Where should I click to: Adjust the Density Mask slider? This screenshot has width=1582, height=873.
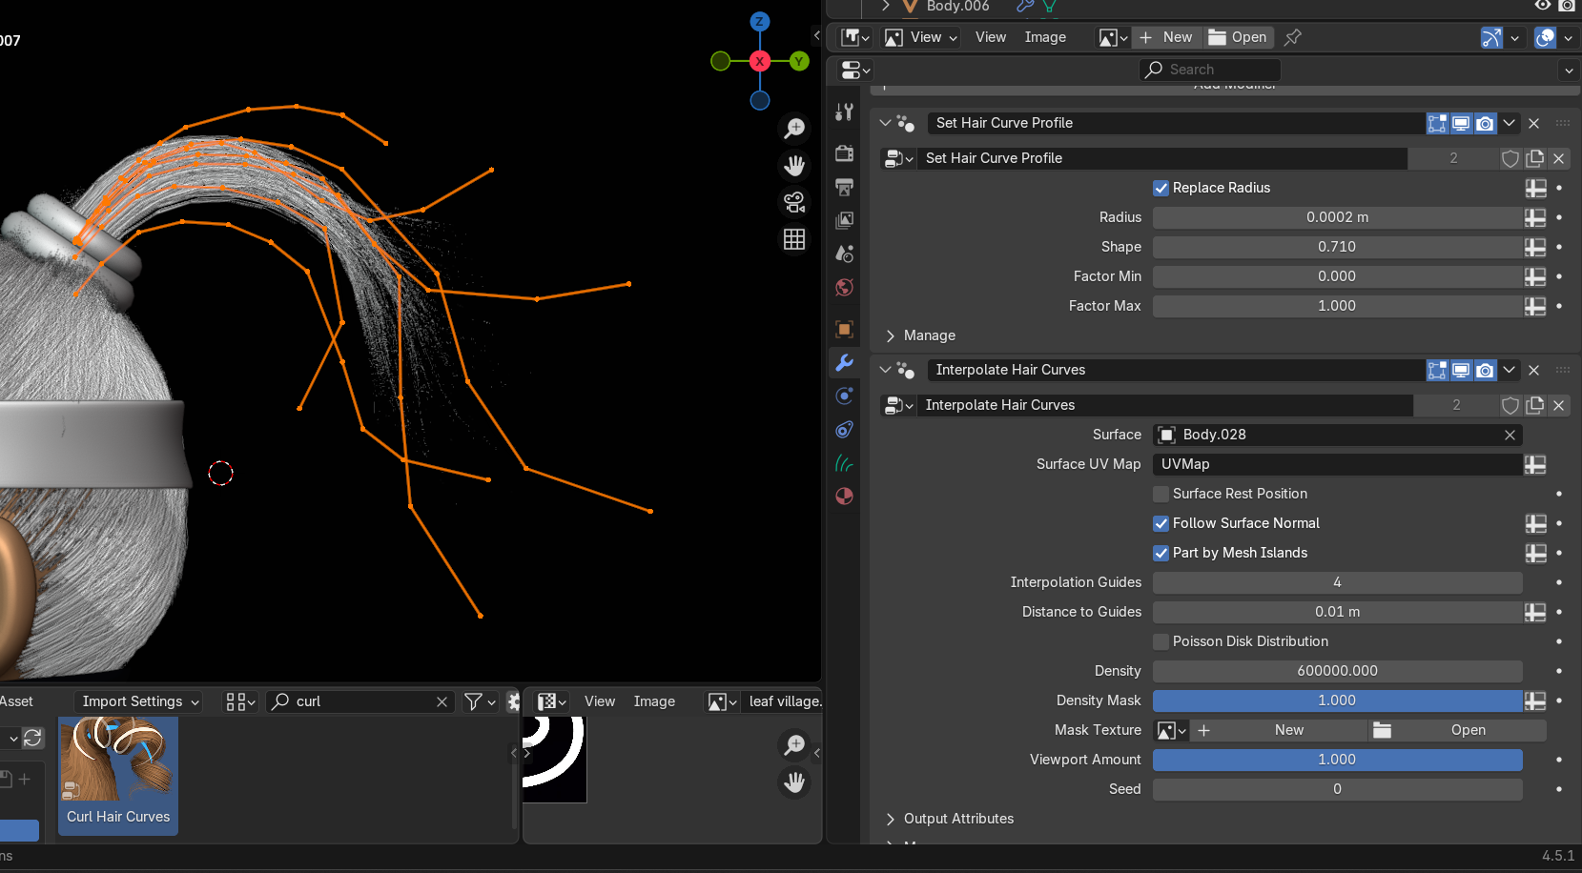[x=1337, y=700]
